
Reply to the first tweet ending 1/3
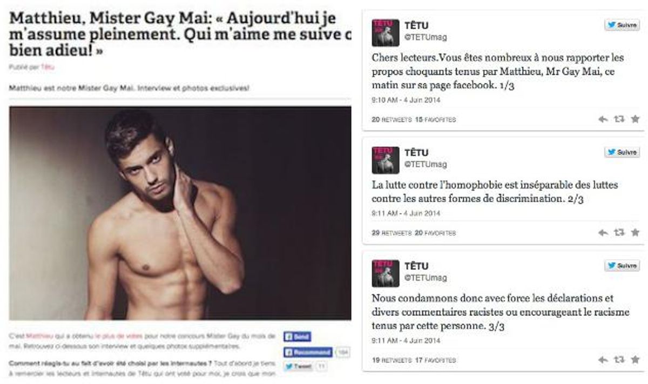point(603,119)
